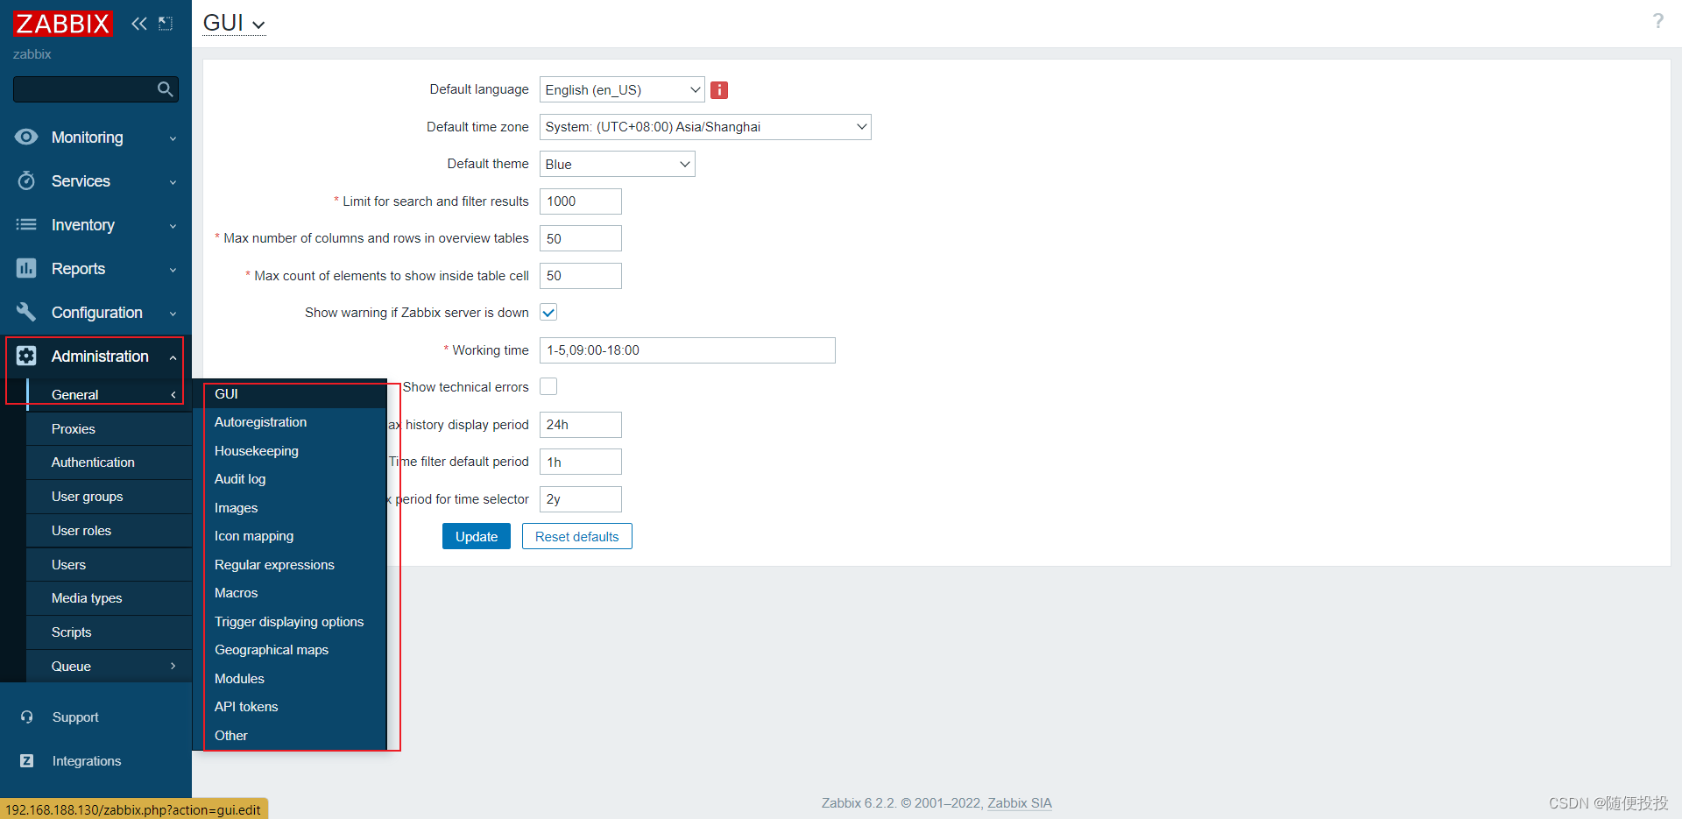Screen dimensions: 1682x819
Task: Open Users in the sidebar
Action: click(x=109, y=564)
